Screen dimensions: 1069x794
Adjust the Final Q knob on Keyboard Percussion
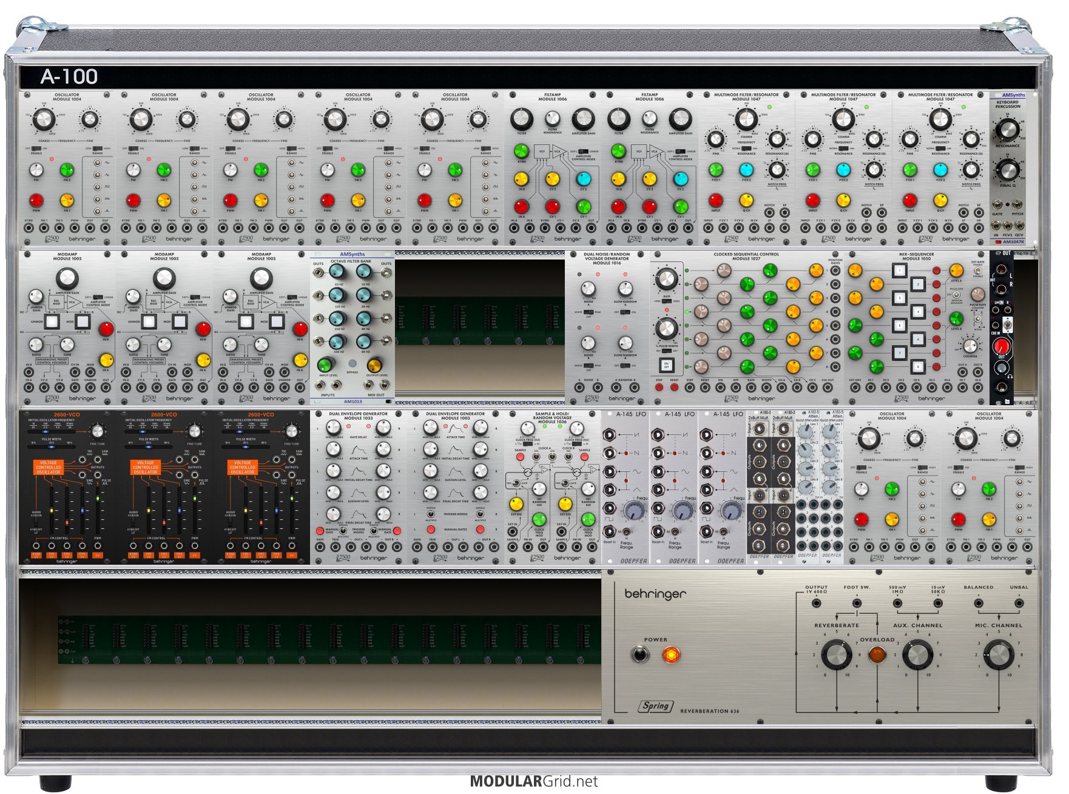tap(1007, 170)
